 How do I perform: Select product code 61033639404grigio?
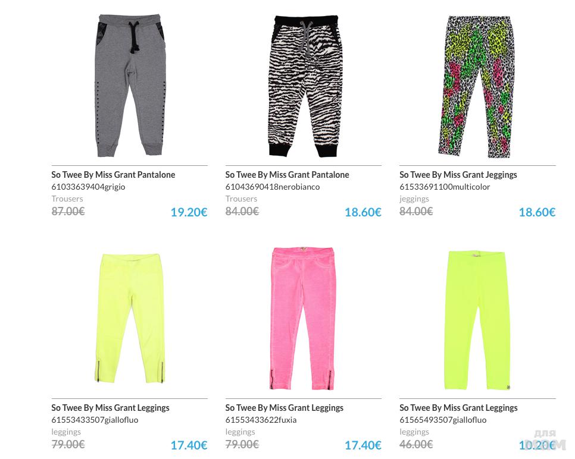(88, 187)
